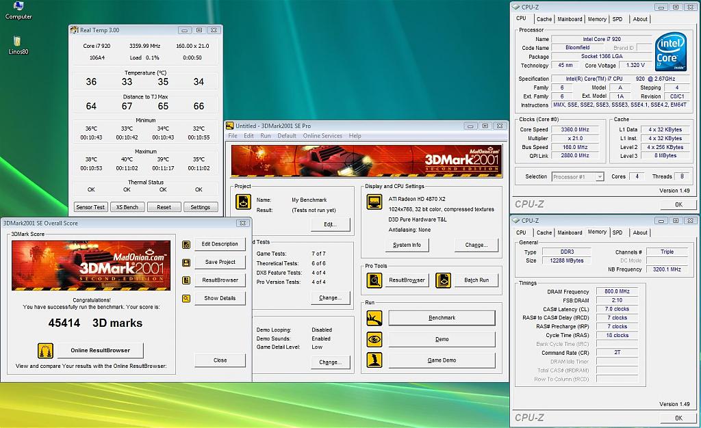Run the Sensor Test in Real Temp
This screenshot has height=428, width=701.
pyautogui.click(x=90, y=207)
